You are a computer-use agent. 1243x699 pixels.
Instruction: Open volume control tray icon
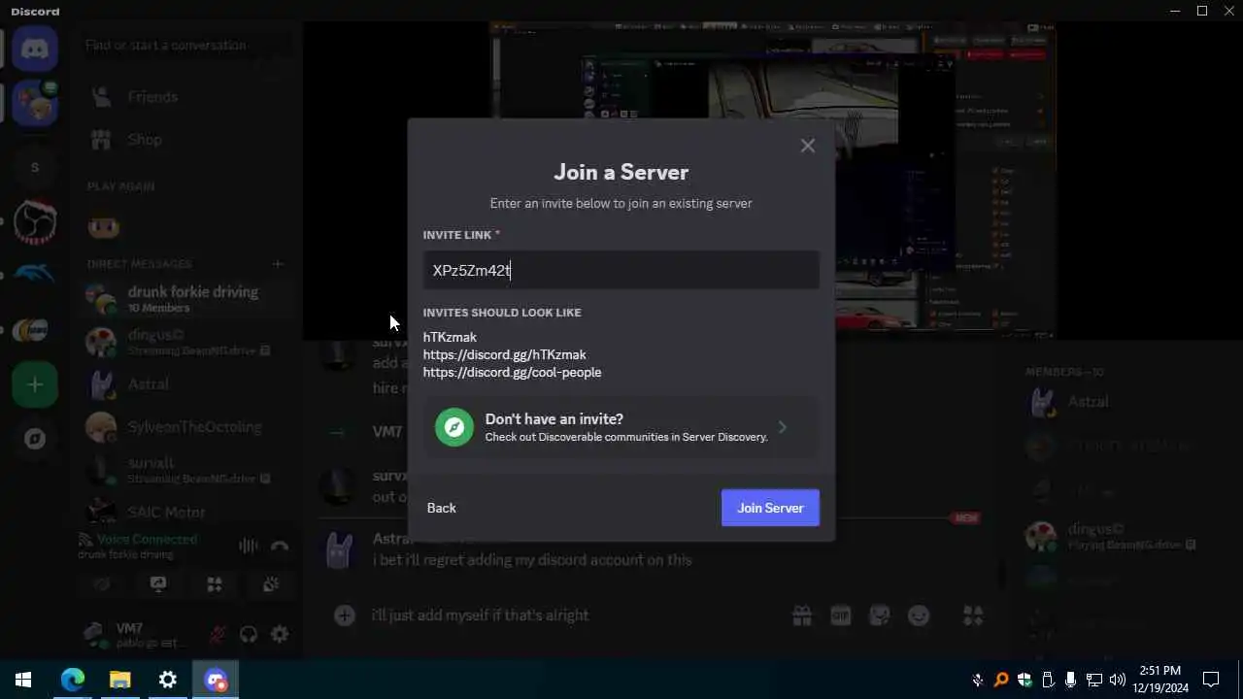(1118, 680)
